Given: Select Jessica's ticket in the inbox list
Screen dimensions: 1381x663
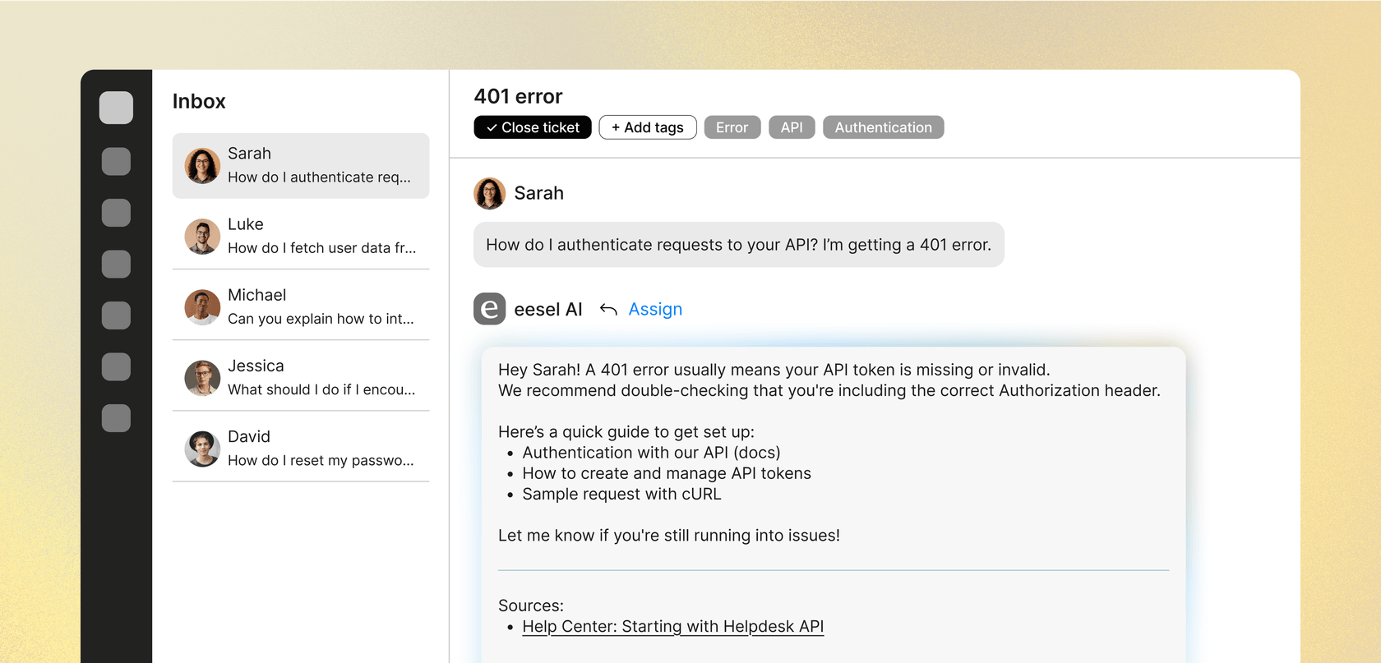Looking at the screenshot, I should coord(321,378).
